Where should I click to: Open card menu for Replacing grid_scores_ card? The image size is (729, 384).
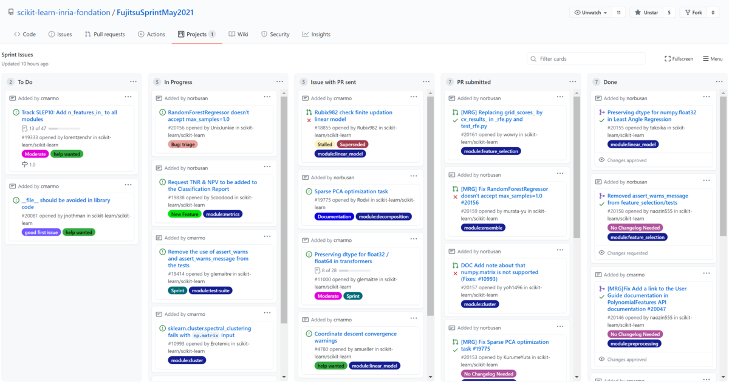pyautogui.click(x=560, y=97)
